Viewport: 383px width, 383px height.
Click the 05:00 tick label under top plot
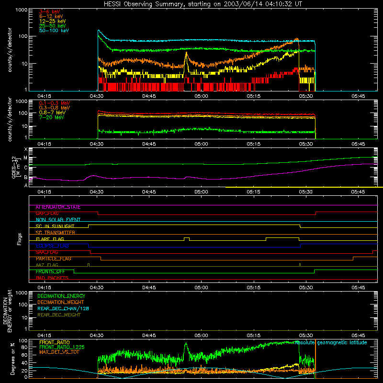[x=201, y=96]
